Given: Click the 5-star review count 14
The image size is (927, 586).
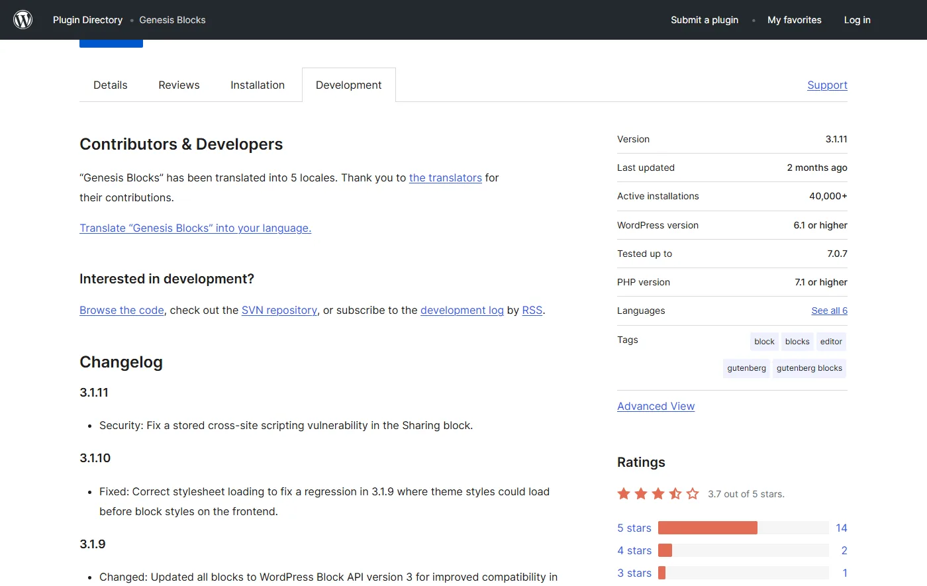Looking at the screenshot, I should pyautogui.click(x=842, y=528).
